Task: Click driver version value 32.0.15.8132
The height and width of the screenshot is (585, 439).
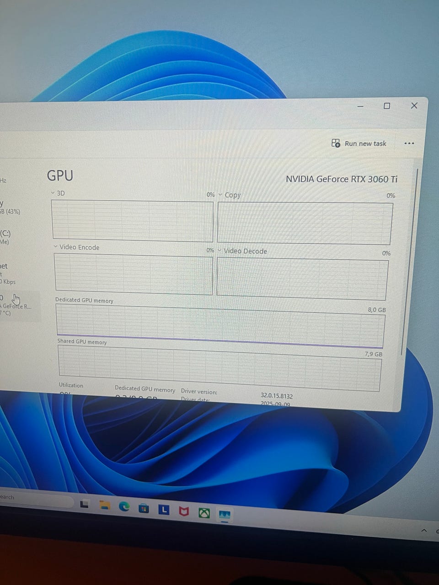Action: click(277, 396)
